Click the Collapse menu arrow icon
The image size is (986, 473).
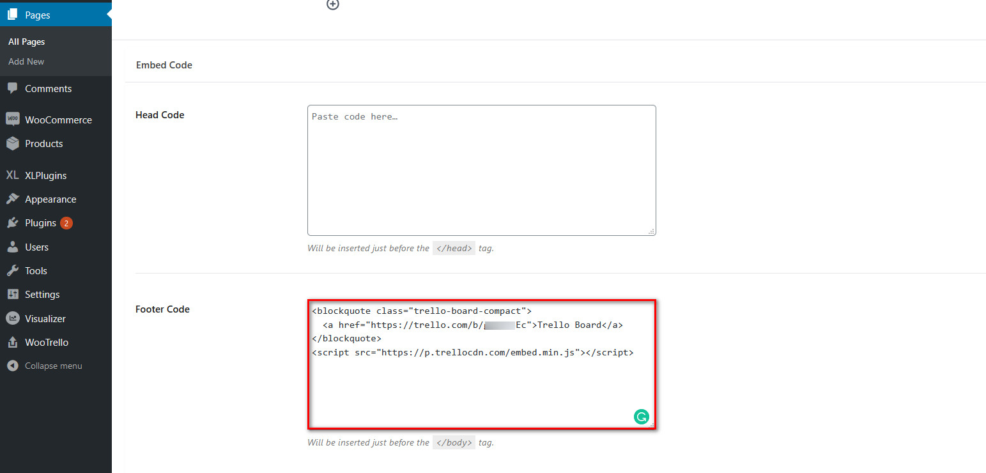[13, 366]
